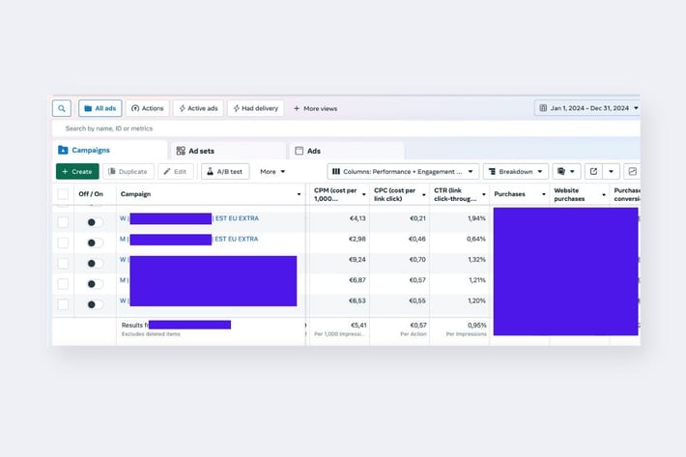Start an A/B test
This screenshot has width=686, height=457.
[x=225, y=171]
